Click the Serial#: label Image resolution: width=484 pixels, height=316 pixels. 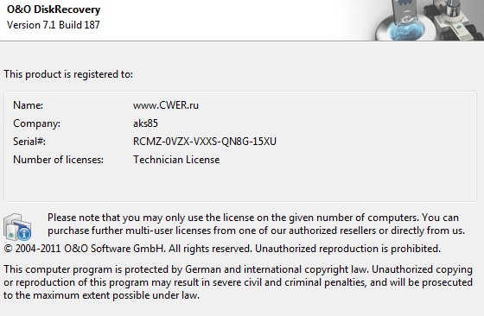click(29, 142)
